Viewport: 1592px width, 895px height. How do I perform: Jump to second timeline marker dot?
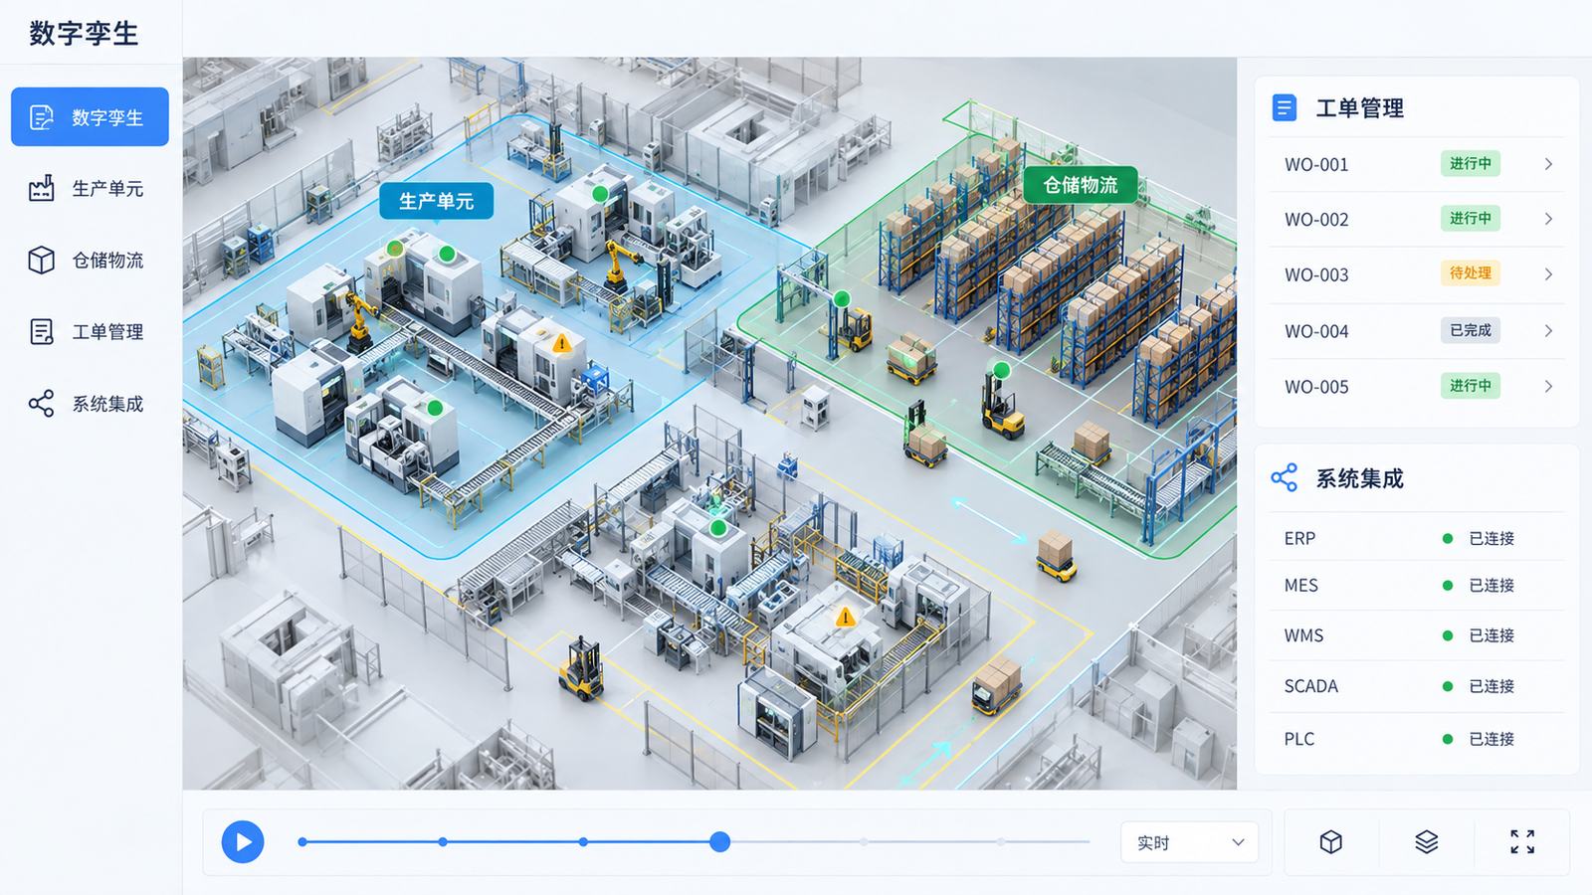tap(443, 842)
